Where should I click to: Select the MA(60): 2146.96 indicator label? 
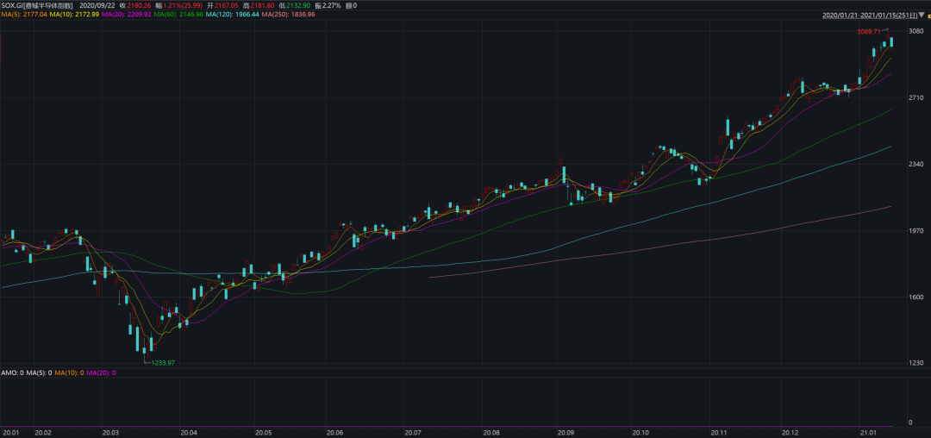coord(179,15)
